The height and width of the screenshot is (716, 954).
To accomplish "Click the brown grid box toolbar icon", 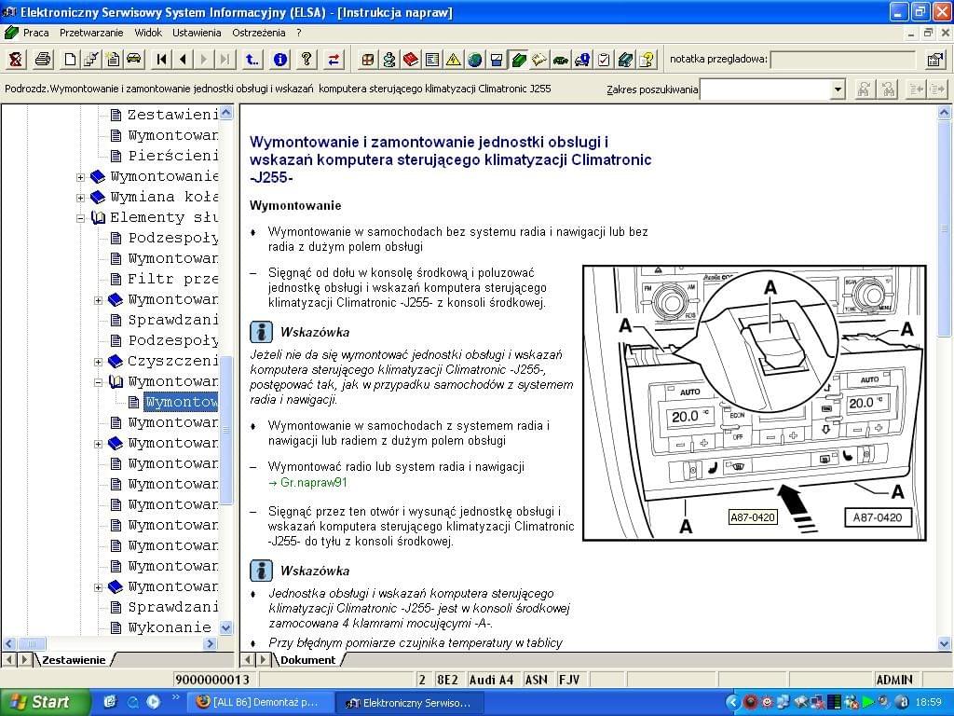I will point(367,59).
